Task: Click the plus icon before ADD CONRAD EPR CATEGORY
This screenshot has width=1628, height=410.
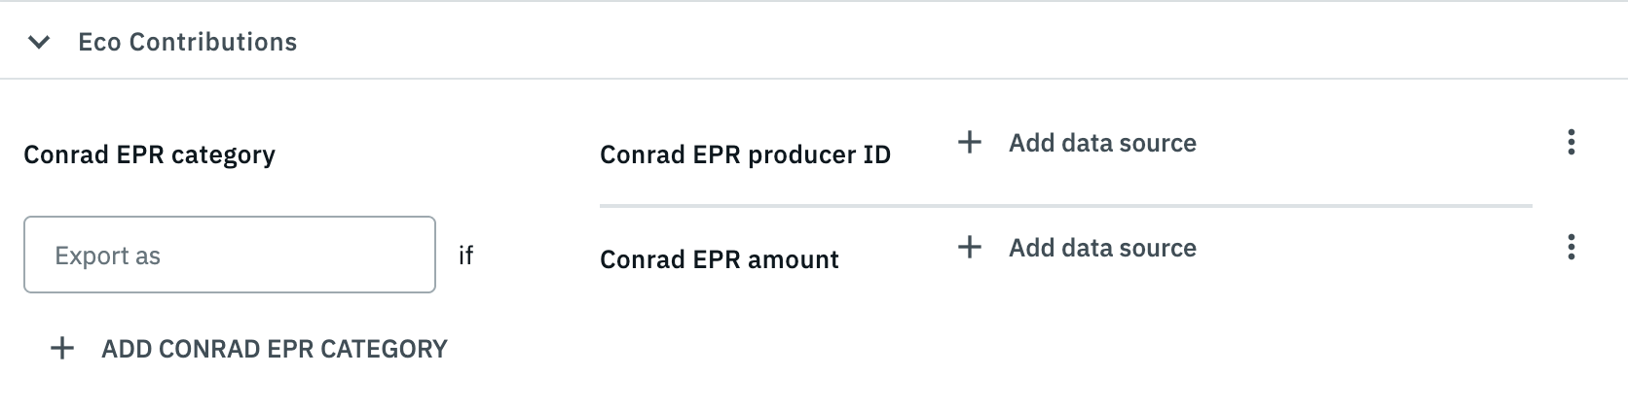Action: click(62, 349)
